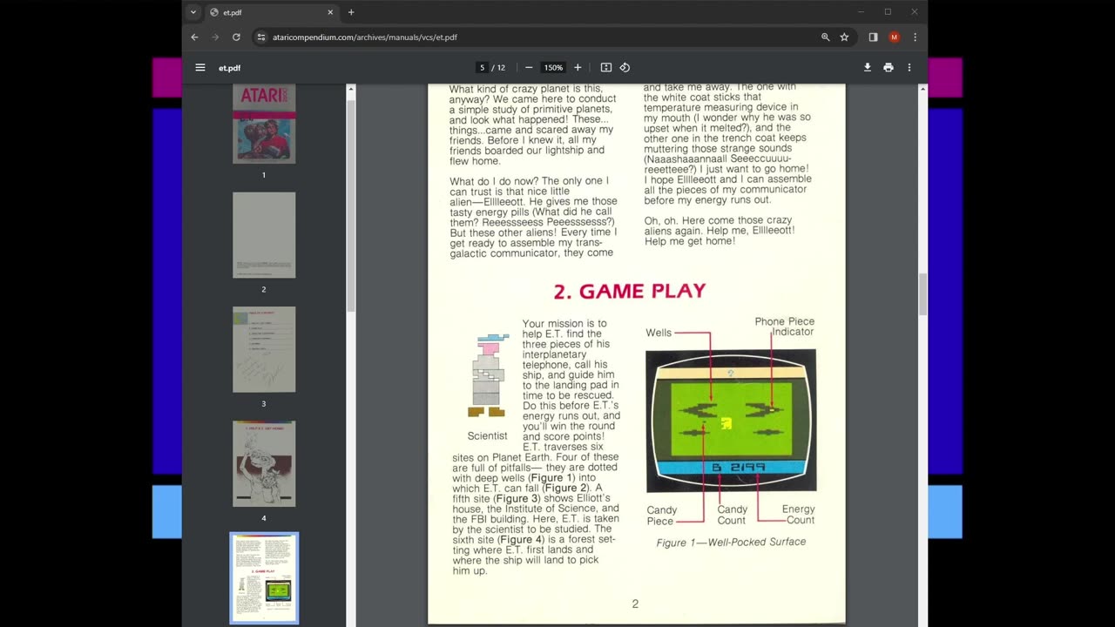Image resolution: width=1115 pixels, height=627 pixels.
Task: Minimize the browser window
Action: pyautogui.click(x=861, y=12)
